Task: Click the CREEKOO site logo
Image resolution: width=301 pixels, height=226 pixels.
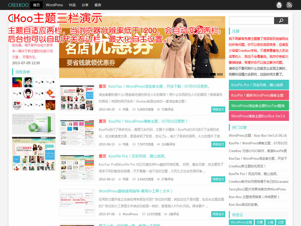Action: point(18,5)
